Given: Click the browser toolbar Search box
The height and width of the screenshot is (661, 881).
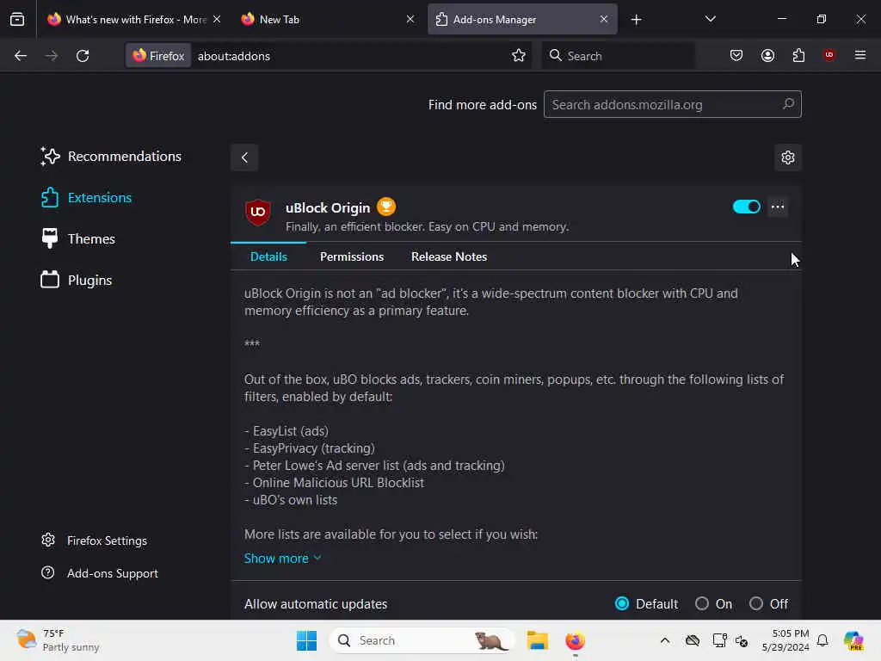Looking at the screenshot, I should pyautogui.click(x=618, y=56).
